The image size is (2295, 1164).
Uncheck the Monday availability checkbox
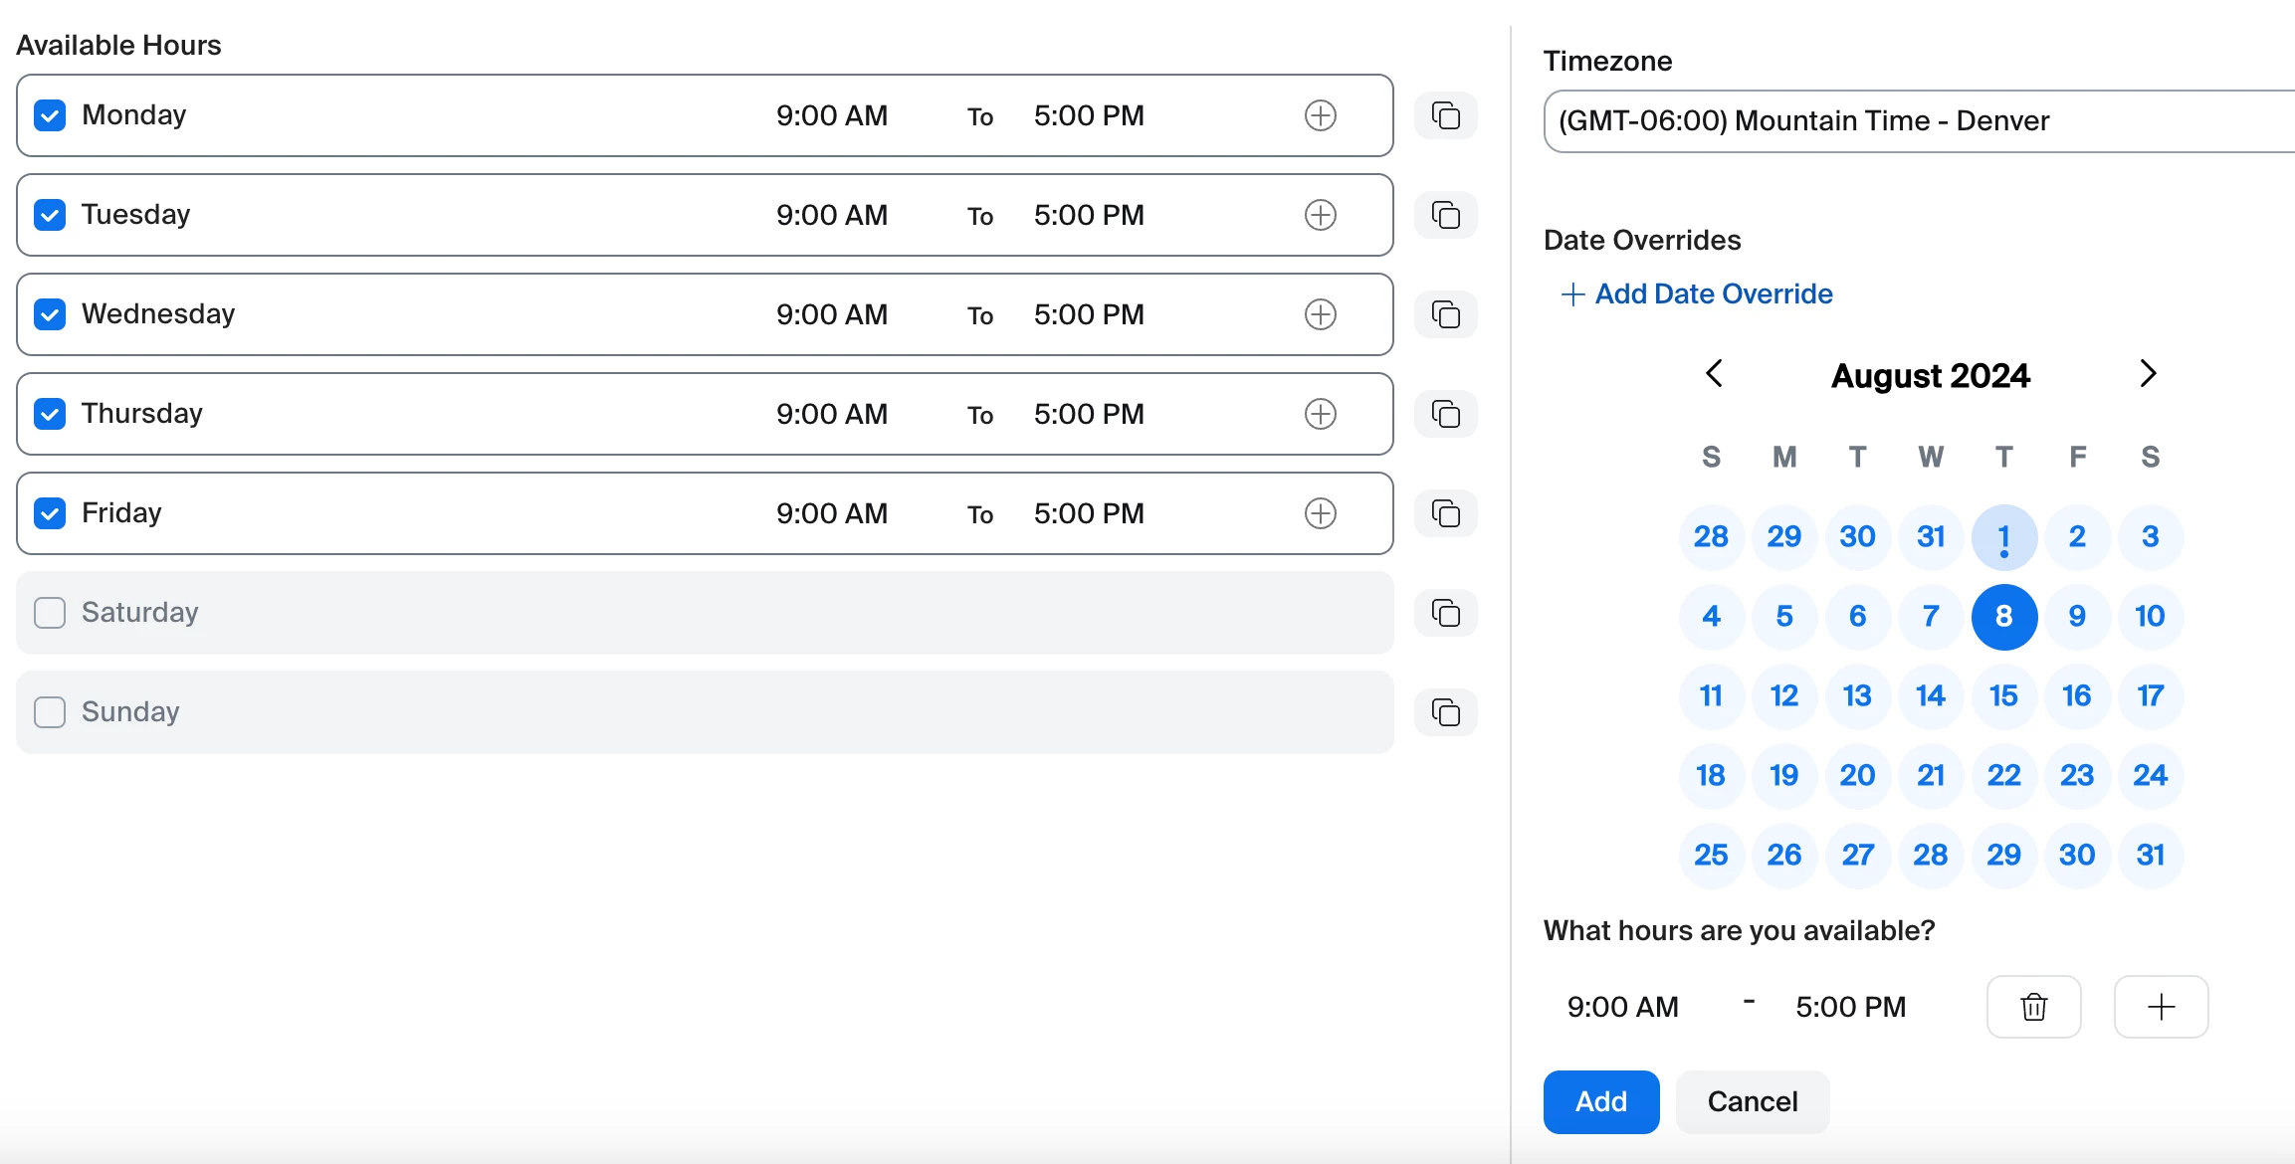pyautogui.click(x=50, y=115)
